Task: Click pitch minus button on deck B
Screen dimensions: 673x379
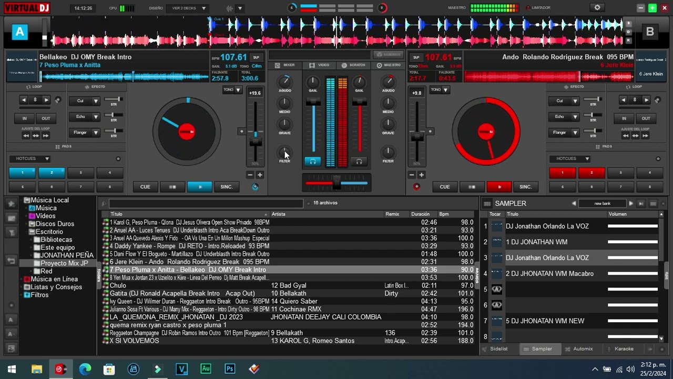Action: tap(412, 175)
